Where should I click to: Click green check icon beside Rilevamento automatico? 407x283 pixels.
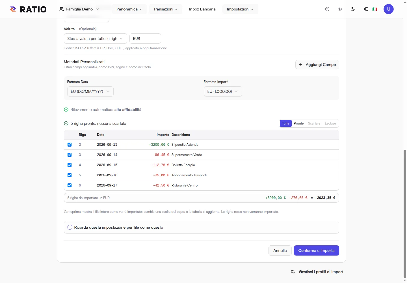point(66,110)
